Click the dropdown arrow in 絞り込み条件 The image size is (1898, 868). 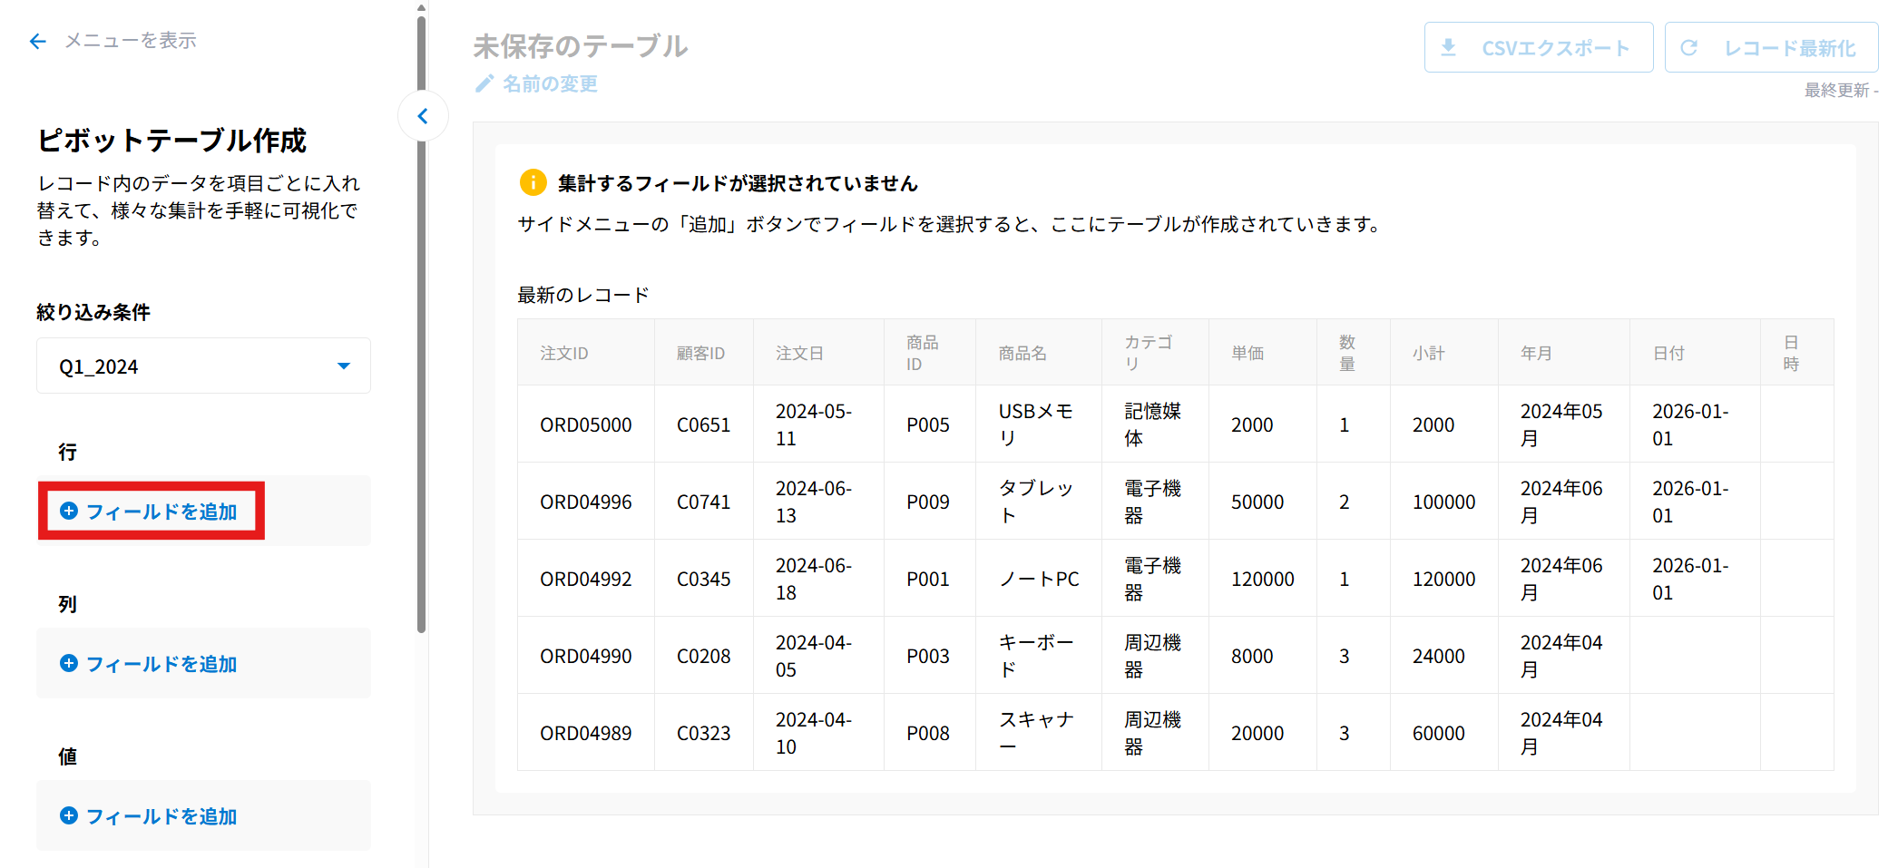(344, 366)
